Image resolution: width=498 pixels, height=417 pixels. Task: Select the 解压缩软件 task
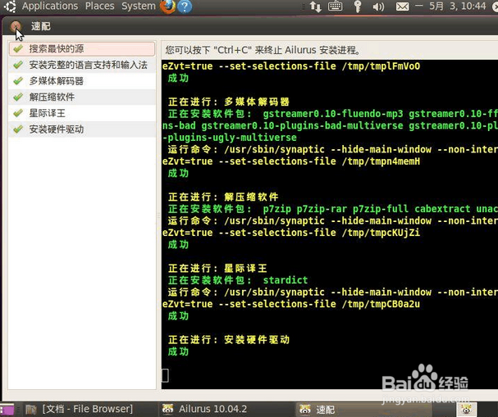pyautogui.click(x=82, y=97)
